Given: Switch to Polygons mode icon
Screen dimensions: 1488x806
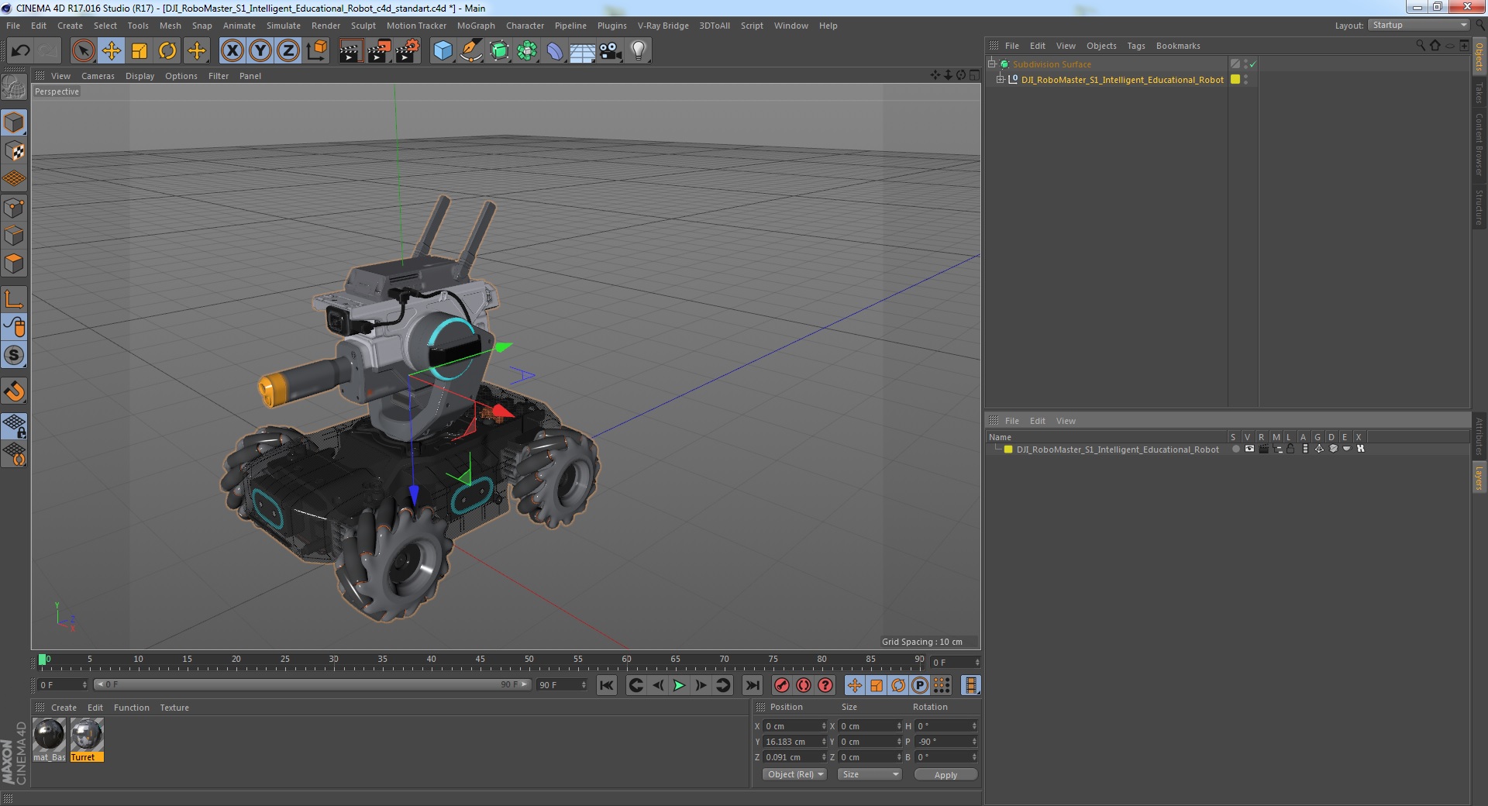Looking at the screenshot, I should click(x=14, y=263).
